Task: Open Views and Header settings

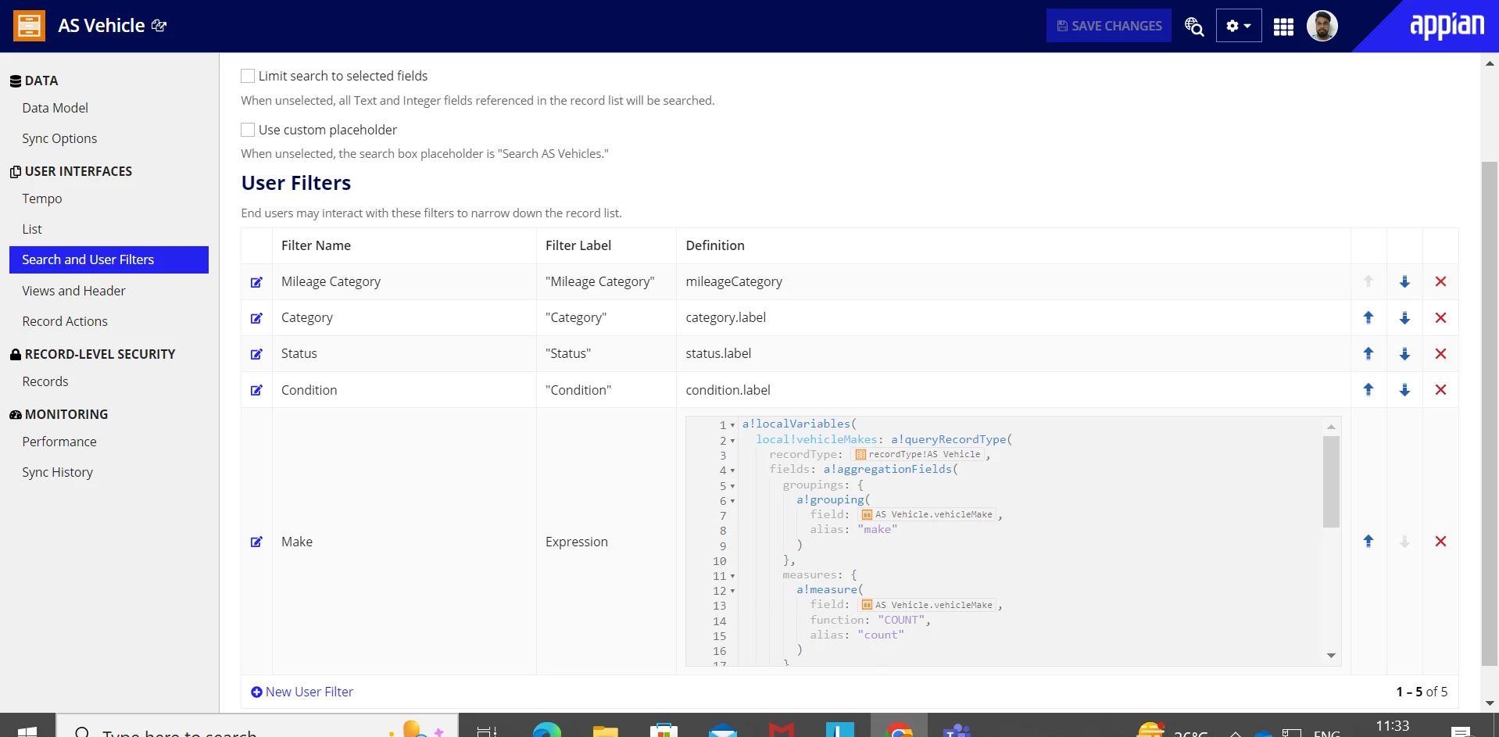Action: (x=73, y=291)
